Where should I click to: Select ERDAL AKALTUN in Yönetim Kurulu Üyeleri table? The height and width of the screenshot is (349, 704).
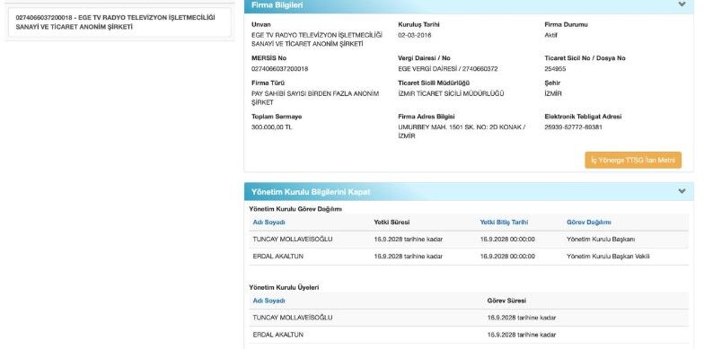(x=278, y=336)
